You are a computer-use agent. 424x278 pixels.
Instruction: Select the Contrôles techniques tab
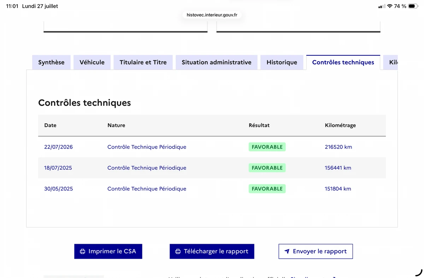click(x=343, y=62)
